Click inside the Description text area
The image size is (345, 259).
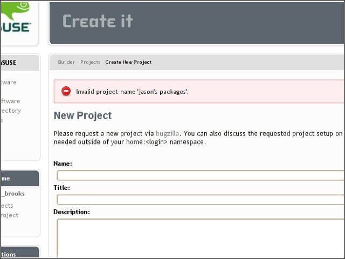(x=200, y=238)
